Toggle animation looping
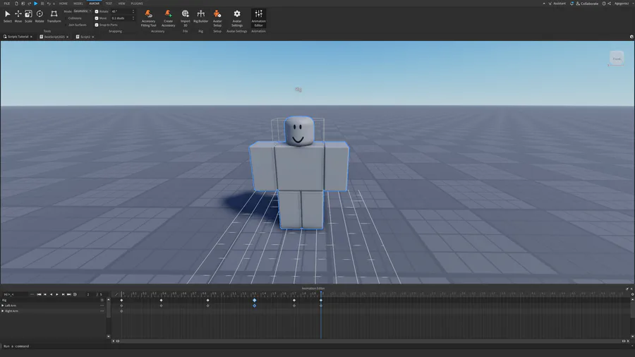This screenshot has width=635, height=357. pos(75,294)
